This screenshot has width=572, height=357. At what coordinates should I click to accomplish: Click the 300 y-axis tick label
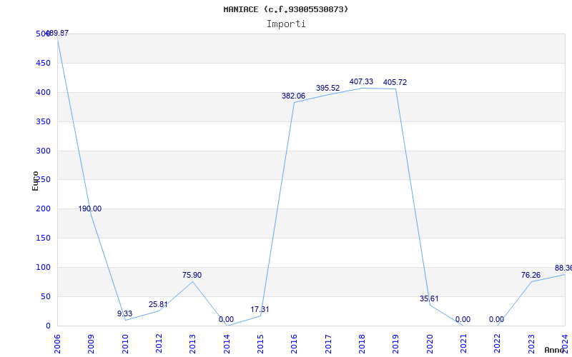[x=43, y=151]
